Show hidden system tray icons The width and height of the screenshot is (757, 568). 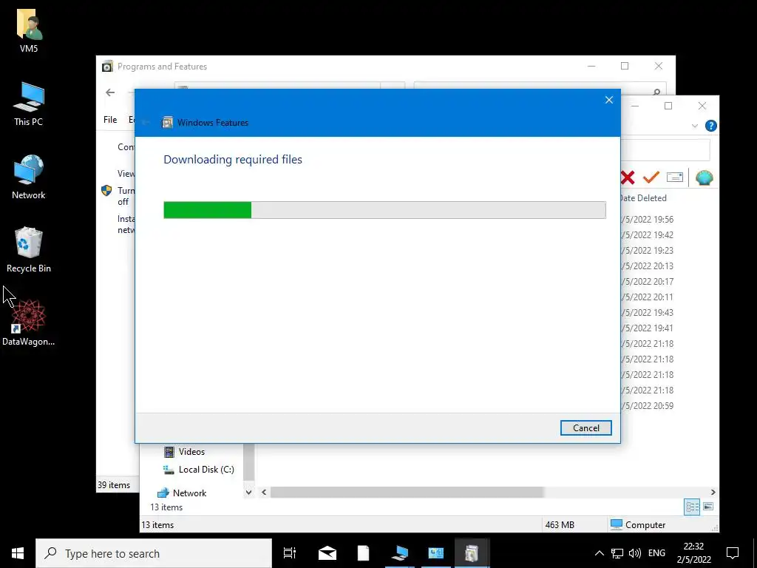(x=599, y=553)
